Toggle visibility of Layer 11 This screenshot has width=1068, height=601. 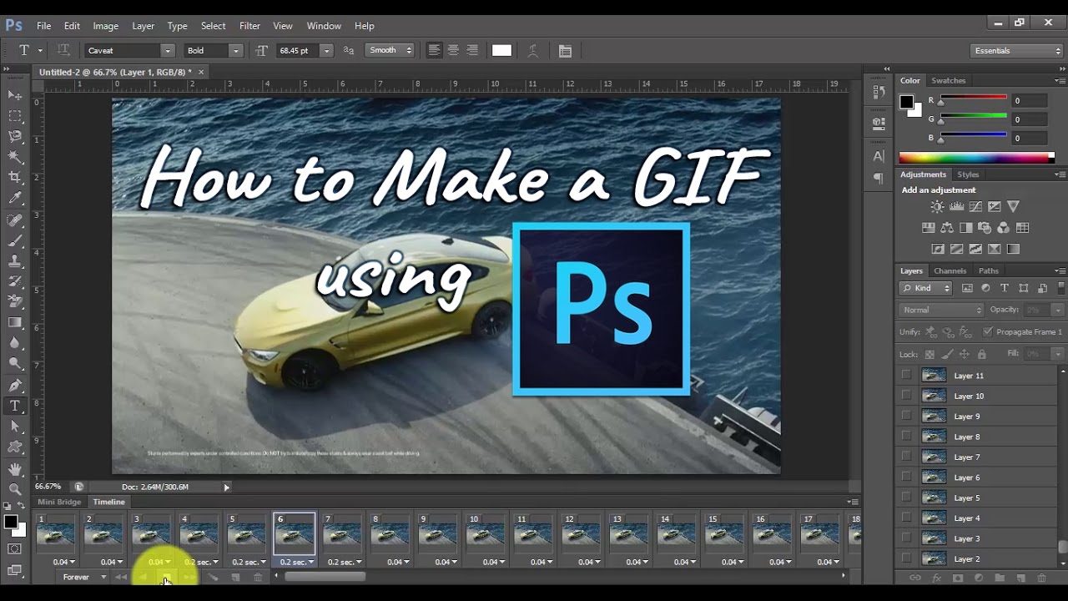click(906, 376)
